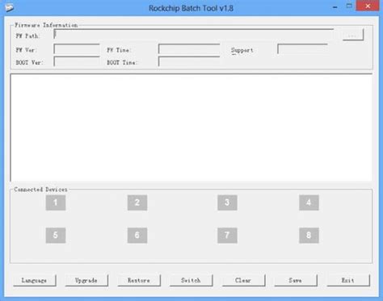Viewport: 383px width, 301px height.
Task: Exit the tool via Exit button
Action: click(x=348, y=280)
